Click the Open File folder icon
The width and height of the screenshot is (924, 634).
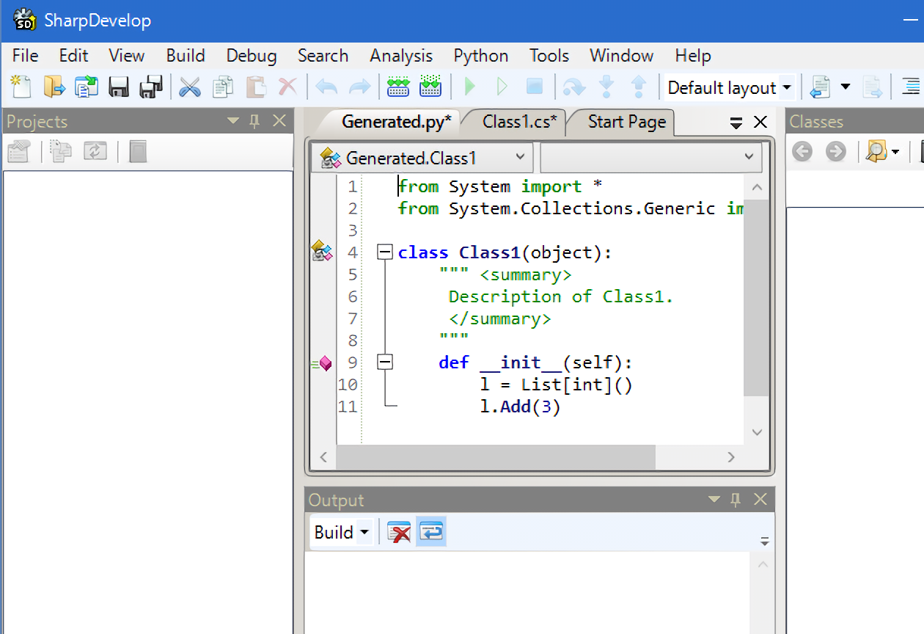[x=54, y=87]
